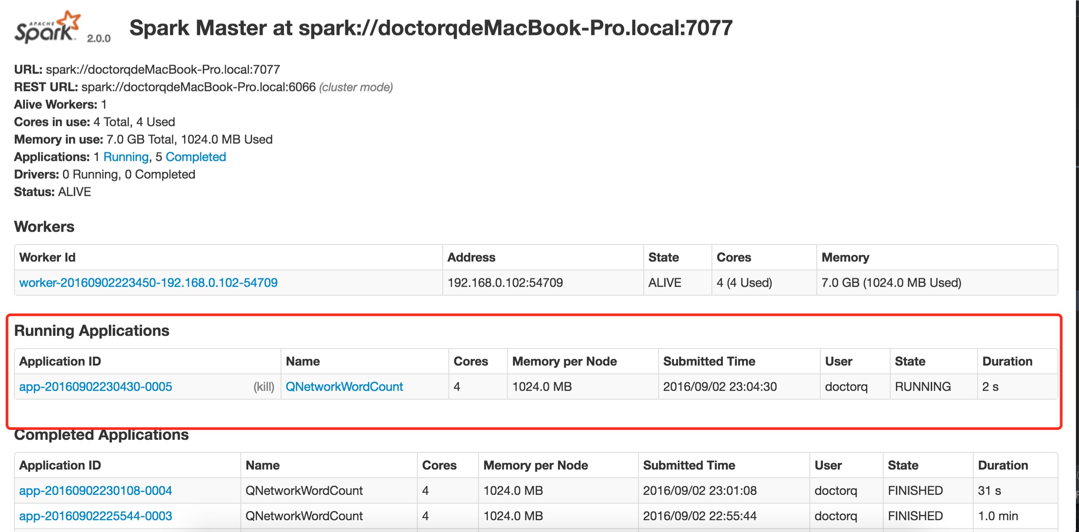Click the Completed Applications heading
This screenshot has height=532, width=1079.
101,435
